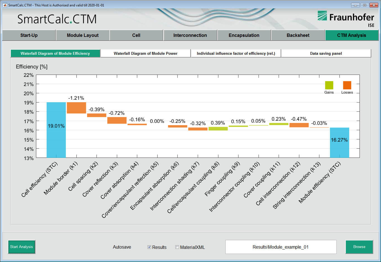The width and height of the screenshot is (381, 262).
Task: Click the -0.16% cover absorption value label
Action: click(137, 120)
